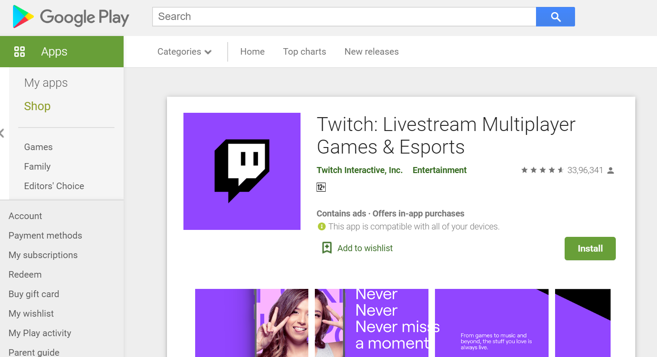Open Games category link
657x357 pixels.
[39, 147]
